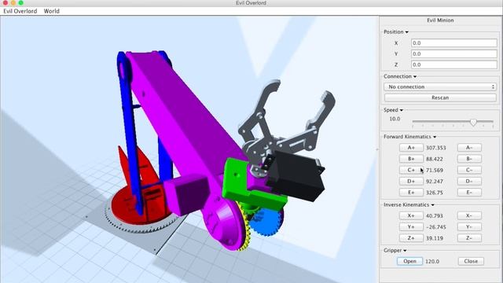Increase joint E with E+
Screen dimensions: 503x283
[x=411, y=193]
